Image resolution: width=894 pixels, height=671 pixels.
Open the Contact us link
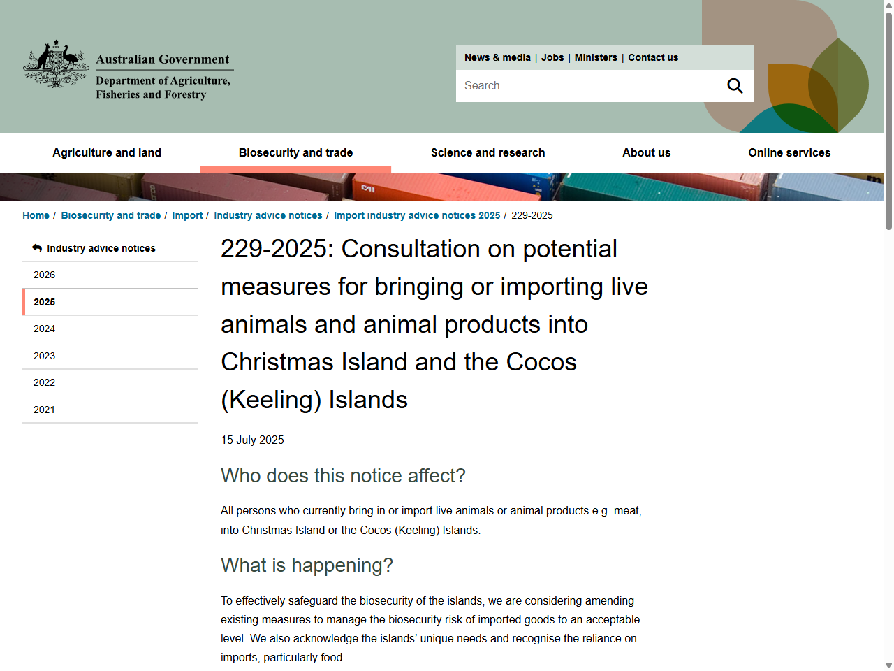click(653, 57)
